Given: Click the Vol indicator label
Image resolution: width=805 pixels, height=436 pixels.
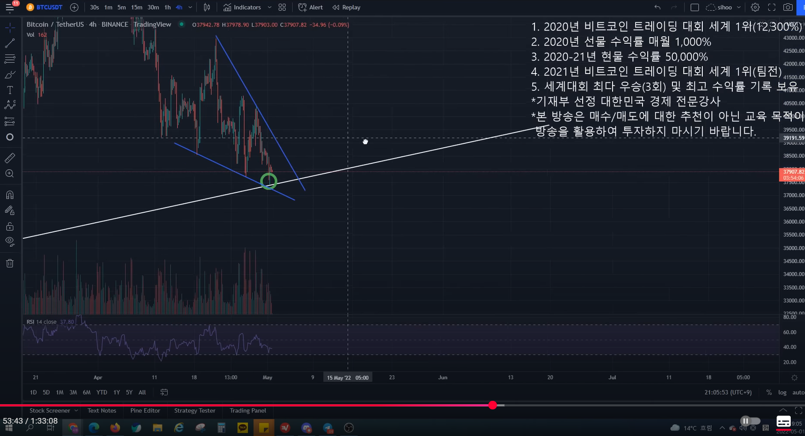Looking at the screenshot, I should [30, 35].
